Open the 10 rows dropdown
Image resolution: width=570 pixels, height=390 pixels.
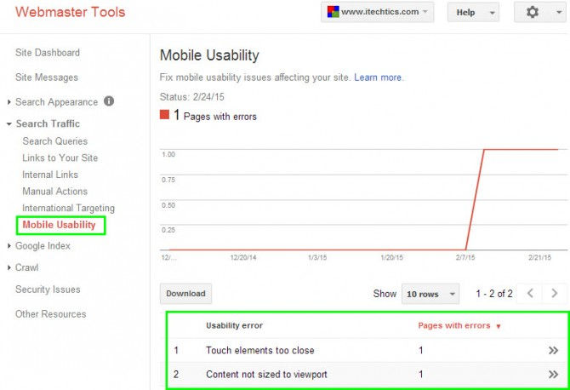[430, 294]
